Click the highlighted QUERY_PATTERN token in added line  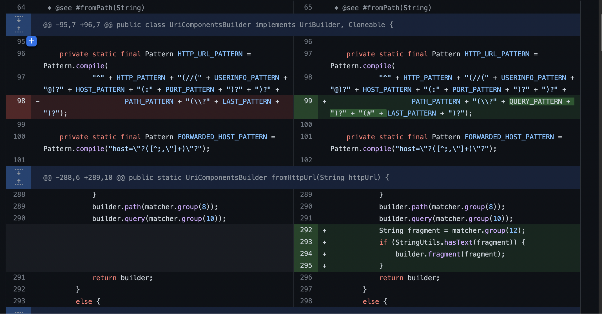(x=536, y=101)
